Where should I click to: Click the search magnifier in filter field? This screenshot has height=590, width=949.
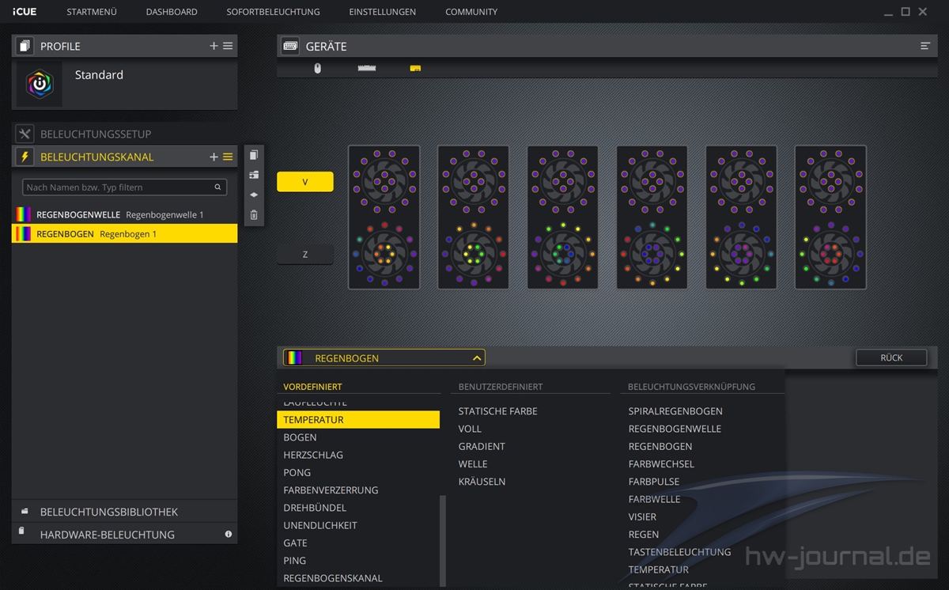coord(217,187)
